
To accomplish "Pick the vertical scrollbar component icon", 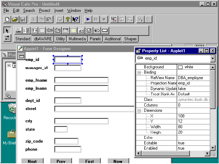I will click(x=26, y=30).
